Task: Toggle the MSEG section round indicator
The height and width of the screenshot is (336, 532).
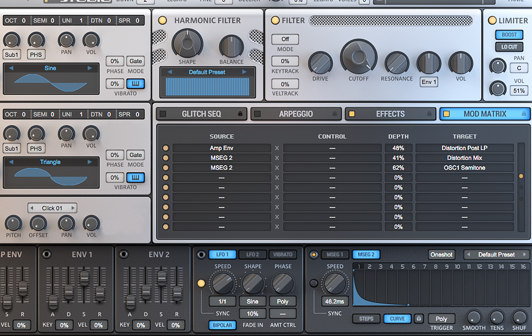Action: point(314,254)
